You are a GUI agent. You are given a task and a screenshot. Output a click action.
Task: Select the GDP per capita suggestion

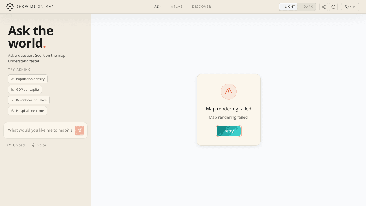pos(25,90)
